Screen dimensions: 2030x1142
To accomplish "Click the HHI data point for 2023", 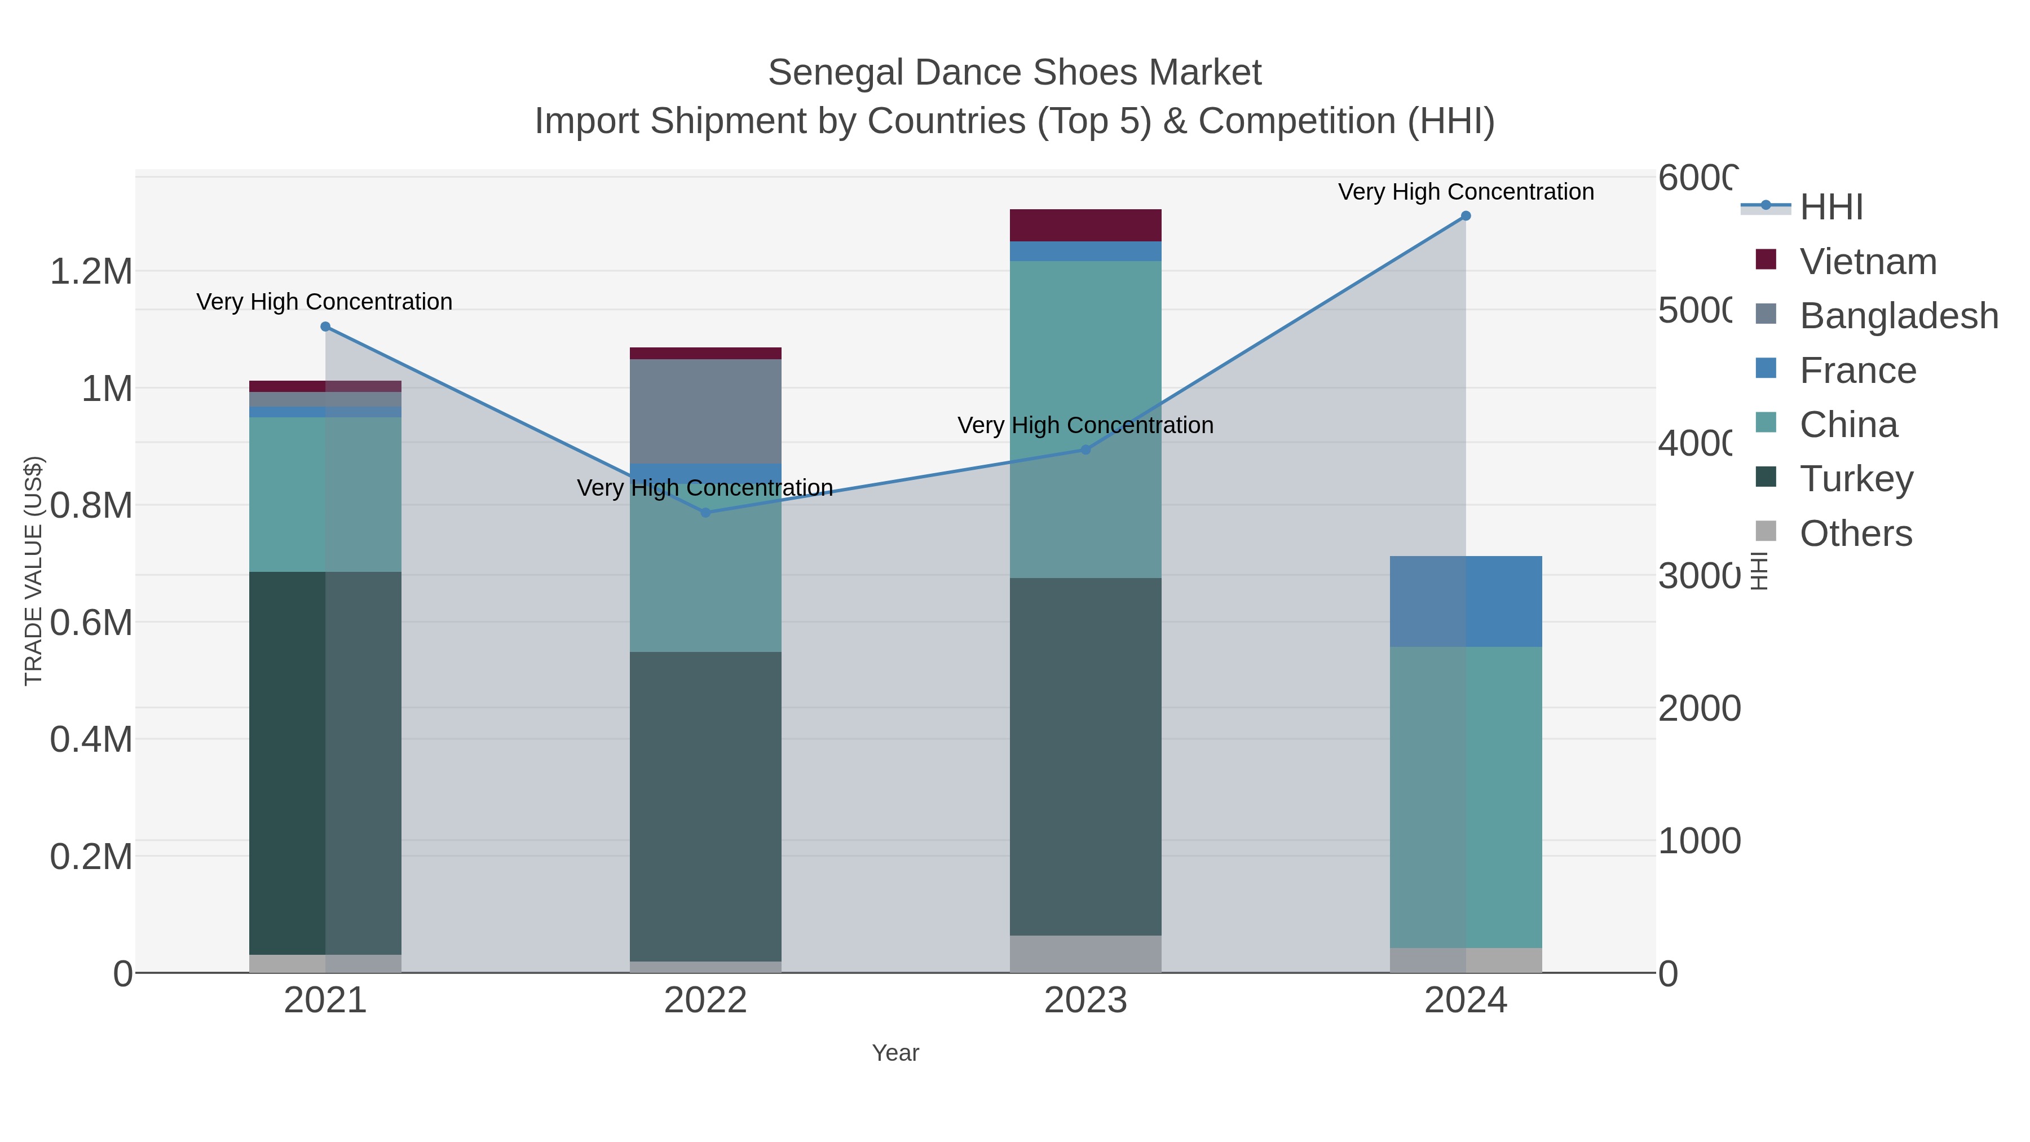I will pyautogui.click(x=1085, y=449).
